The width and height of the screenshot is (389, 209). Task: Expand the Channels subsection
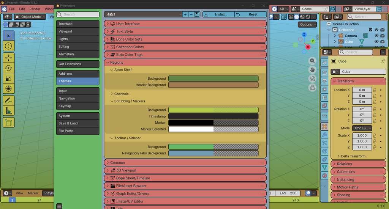tap(120, 94)
